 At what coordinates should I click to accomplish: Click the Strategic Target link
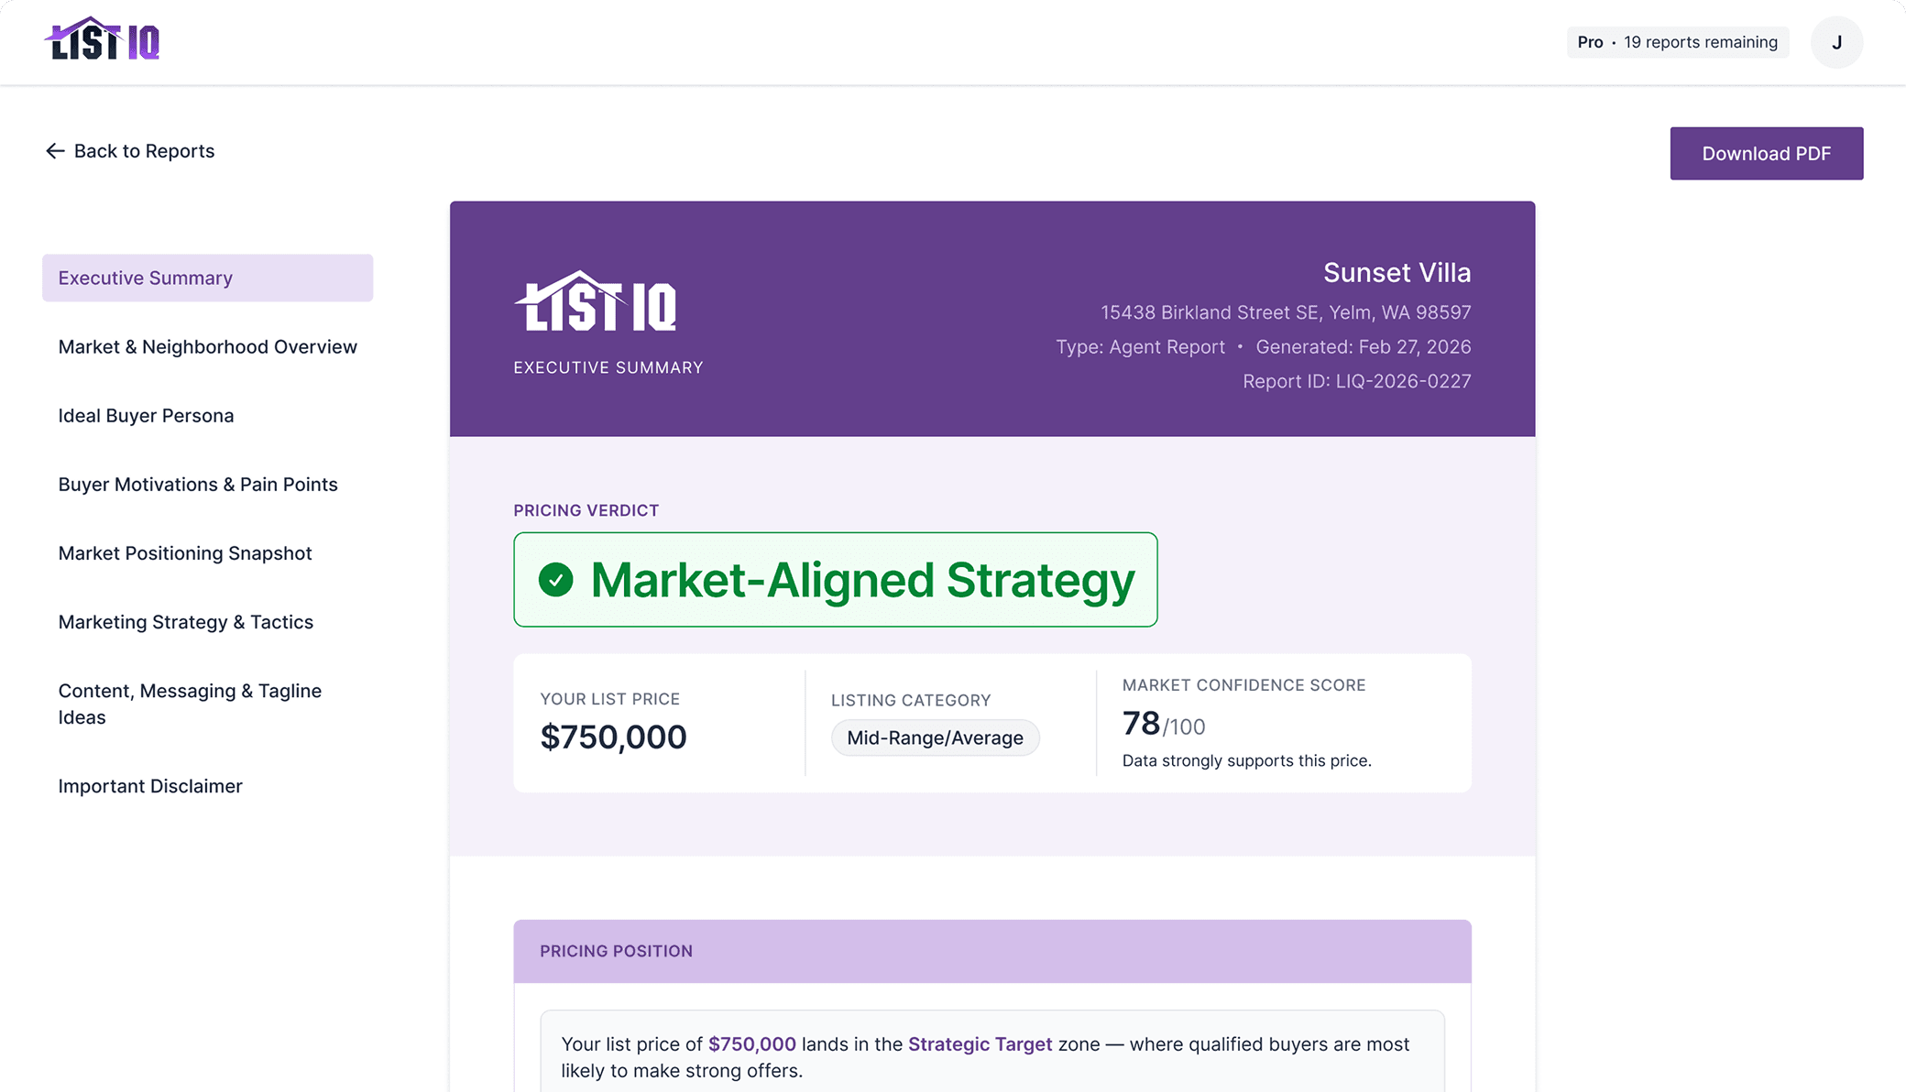pyautogui.click(x=980, y=1043)
